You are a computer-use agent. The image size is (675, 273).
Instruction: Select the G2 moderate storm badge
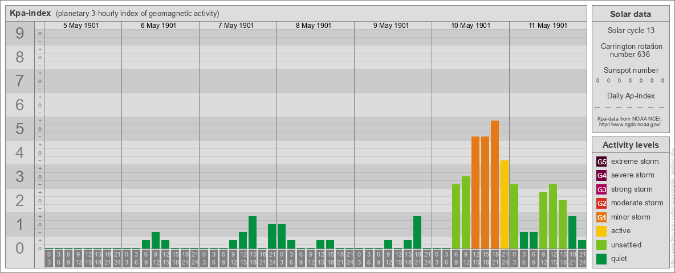[601, 203]
